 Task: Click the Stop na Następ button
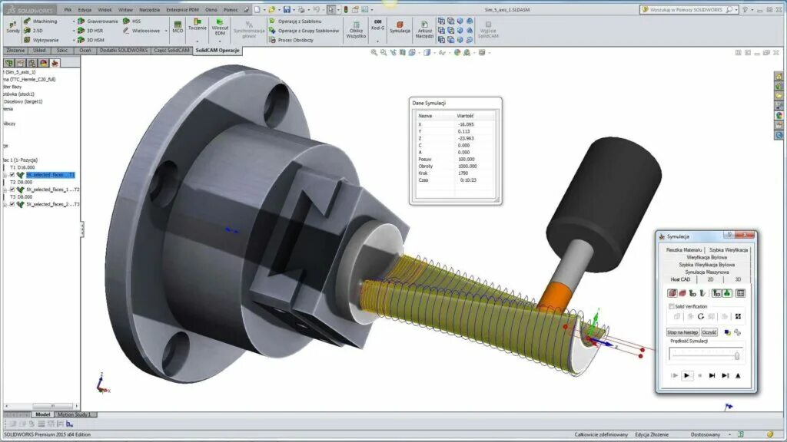[682, 332]
